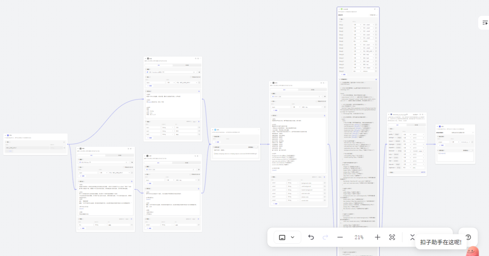Click the redo arrow in bottom toolbar

(x=325, y=237)
